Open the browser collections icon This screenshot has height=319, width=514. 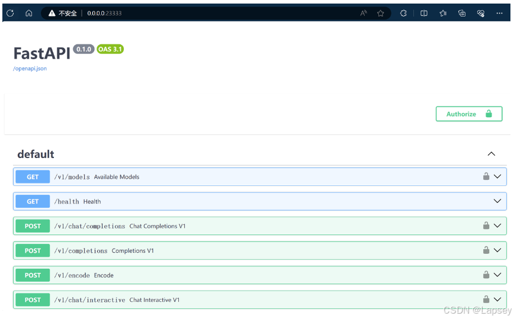pyautogui.click(x=462, y=13)
